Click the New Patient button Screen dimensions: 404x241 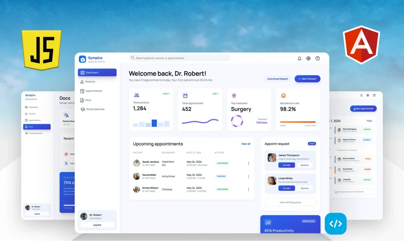pyautogui.click(x=307, y=79)
